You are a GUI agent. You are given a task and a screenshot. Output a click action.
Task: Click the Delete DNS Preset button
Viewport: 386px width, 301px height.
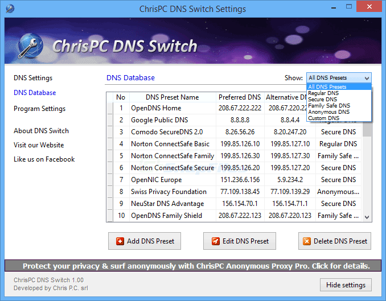coord(335,241)
